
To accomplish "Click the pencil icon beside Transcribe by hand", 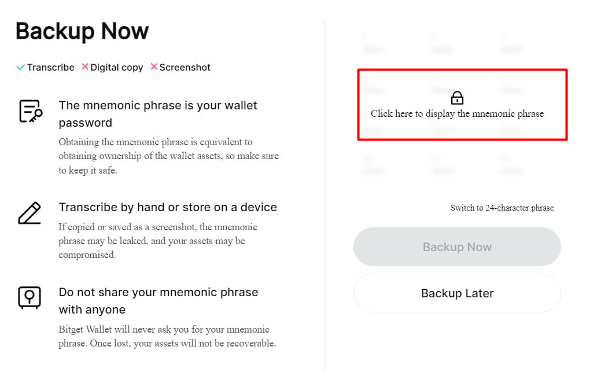I will 30,213.
